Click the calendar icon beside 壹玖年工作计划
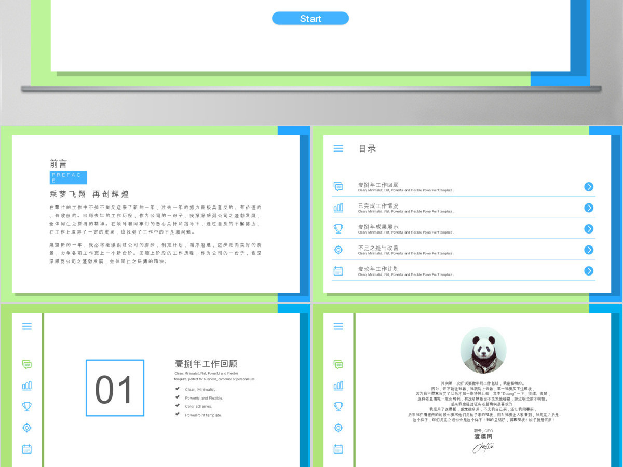This screenshot has height=467, width=623. (338, 270)
